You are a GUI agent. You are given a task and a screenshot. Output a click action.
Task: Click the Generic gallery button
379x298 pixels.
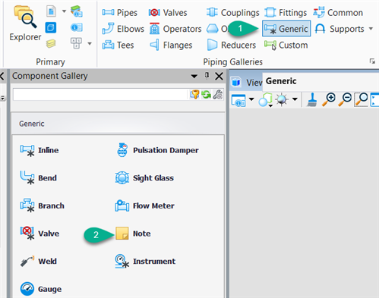[x=286, y=29]
